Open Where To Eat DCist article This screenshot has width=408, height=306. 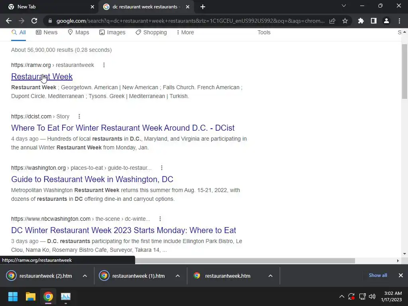[123, 128]
